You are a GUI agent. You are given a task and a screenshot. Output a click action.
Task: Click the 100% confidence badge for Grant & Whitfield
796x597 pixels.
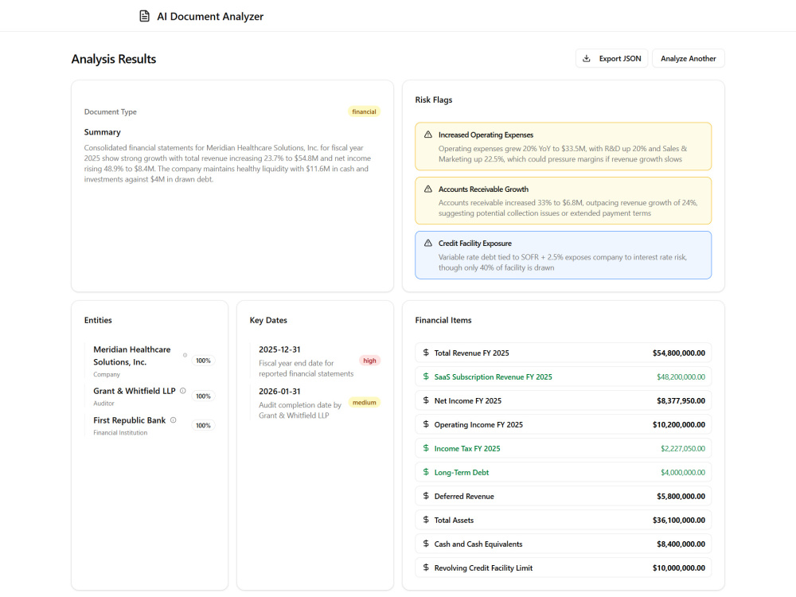tap(203, 396)
